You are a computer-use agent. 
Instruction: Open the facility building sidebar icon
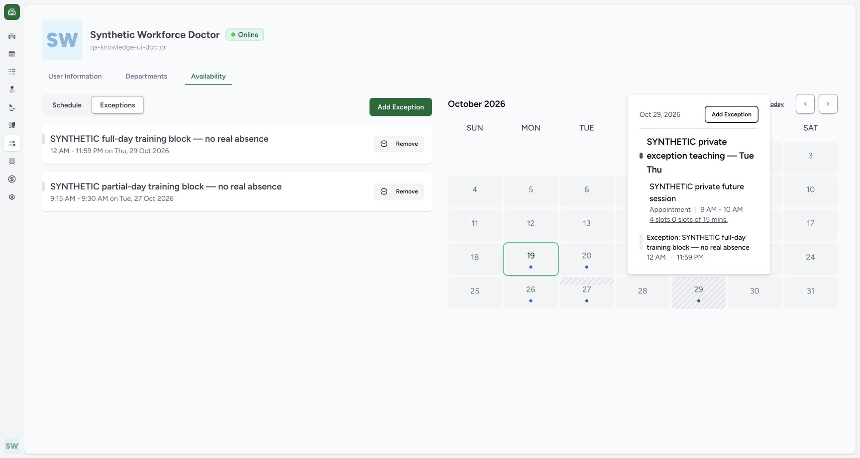pyautogui.click(x=12, y=36)
